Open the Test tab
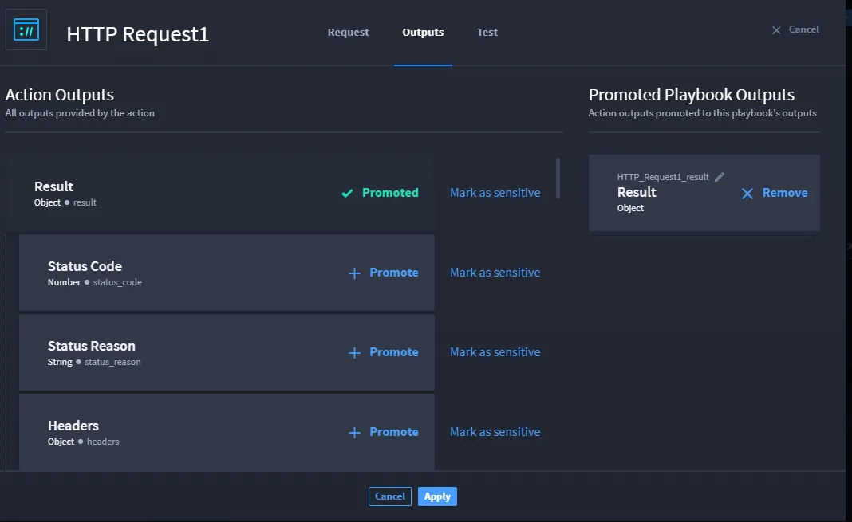852x522 pixels. (x=487, y=32)
